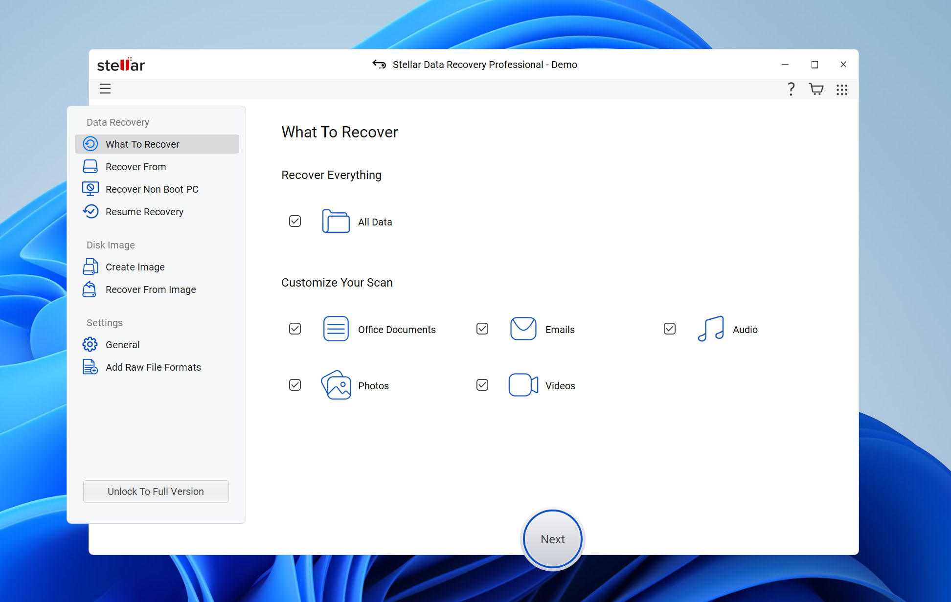Open Recover Non Boot PC option
This screenshot has height=602, width=951.
[157, 189]
